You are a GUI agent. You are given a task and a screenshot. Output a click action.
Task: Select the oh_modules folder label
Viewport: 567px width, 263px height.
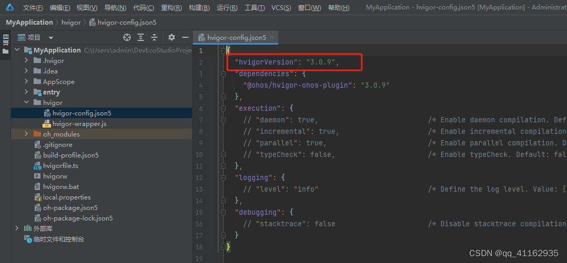(61, 134)
